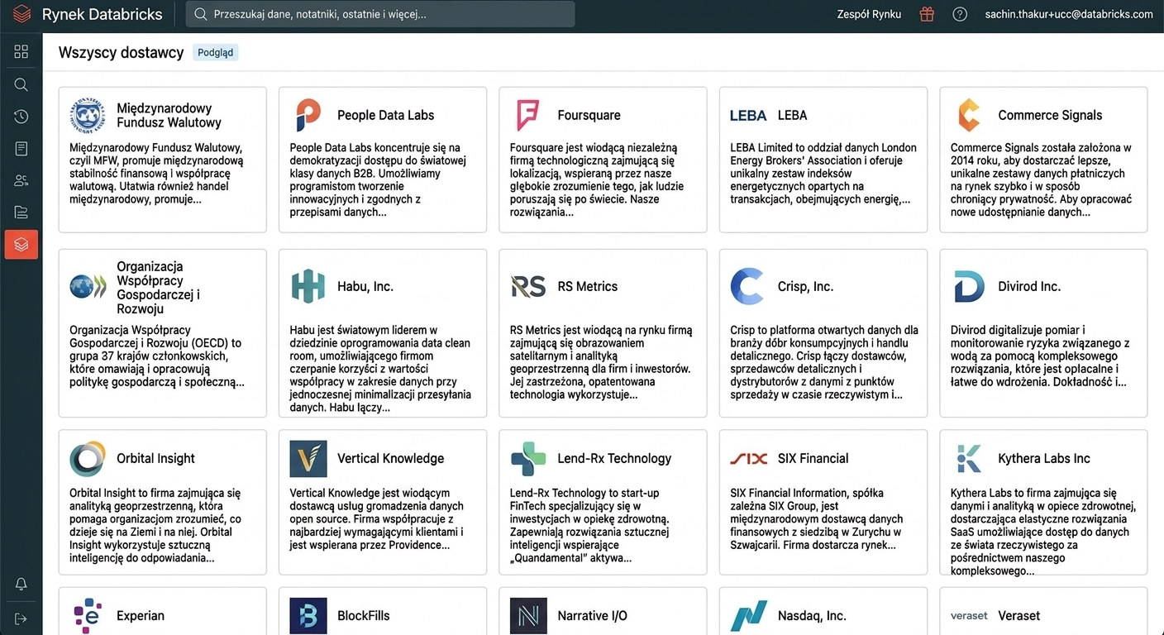This screenshot has width=1164, height=635.
Task: Click the Experian logo
Action: tap(88, 615)
